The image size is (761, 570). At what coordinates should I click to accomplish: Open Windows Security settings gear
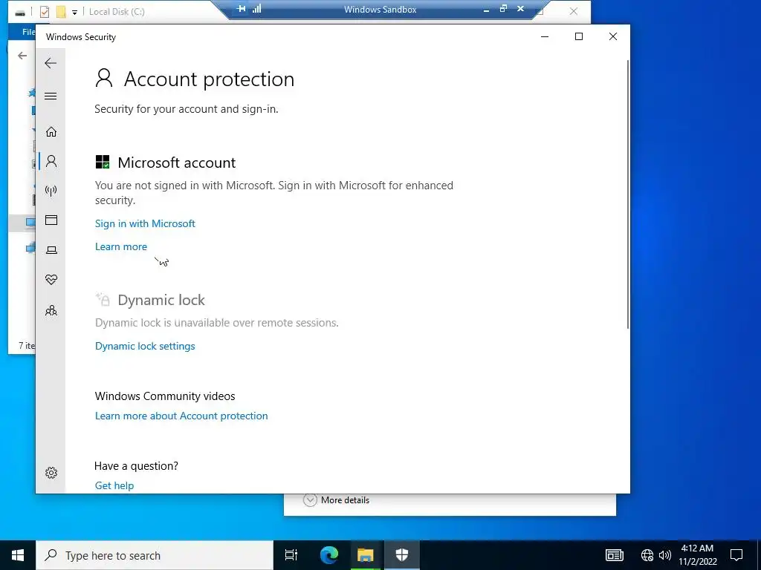pyautogui.click(x=51, y=473)
